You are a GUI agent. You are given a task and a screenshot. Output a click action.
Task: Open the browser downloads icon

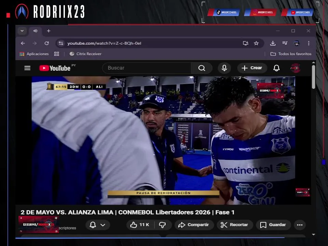click(x=273, y=43)
